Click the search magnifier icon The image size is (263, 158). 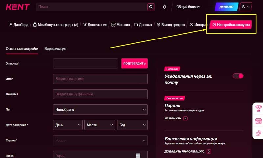(x=151, y=7)
